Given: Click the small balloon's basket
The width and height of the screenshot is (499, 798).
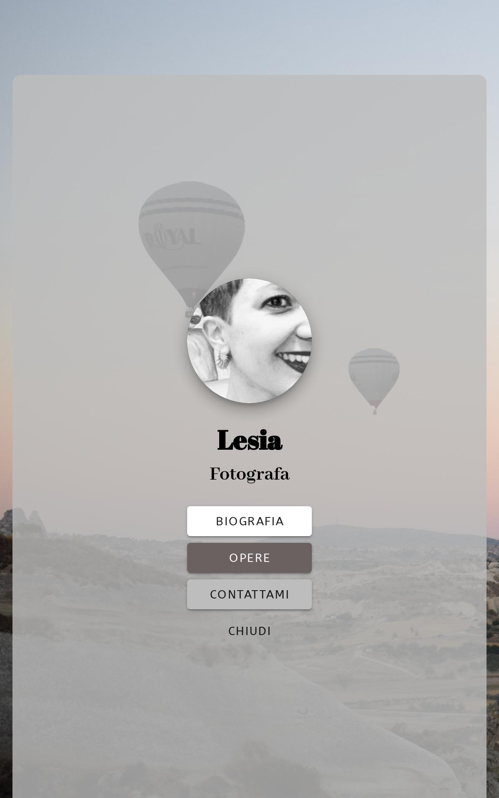Looking at the screenshot, I should 375,412.
